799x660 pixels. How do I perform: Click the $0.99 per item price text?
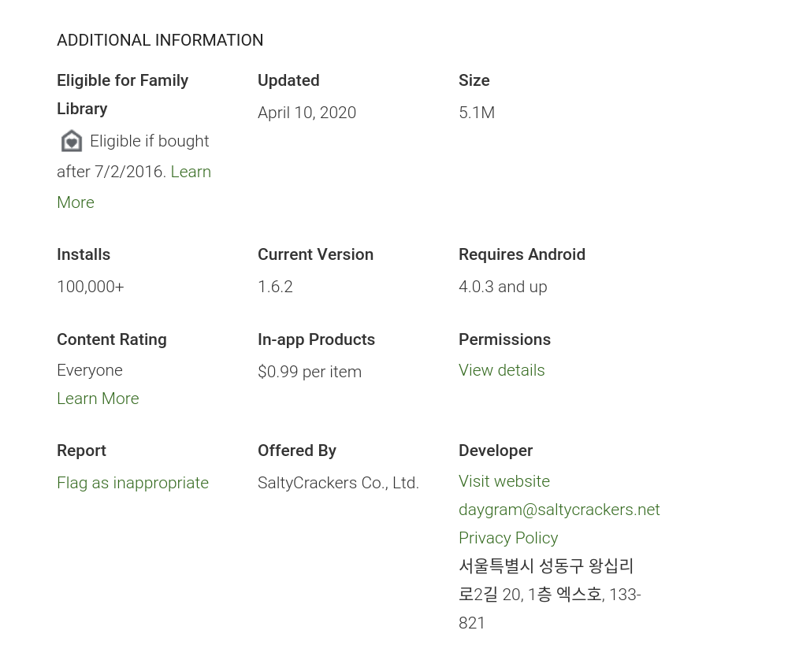310,372
